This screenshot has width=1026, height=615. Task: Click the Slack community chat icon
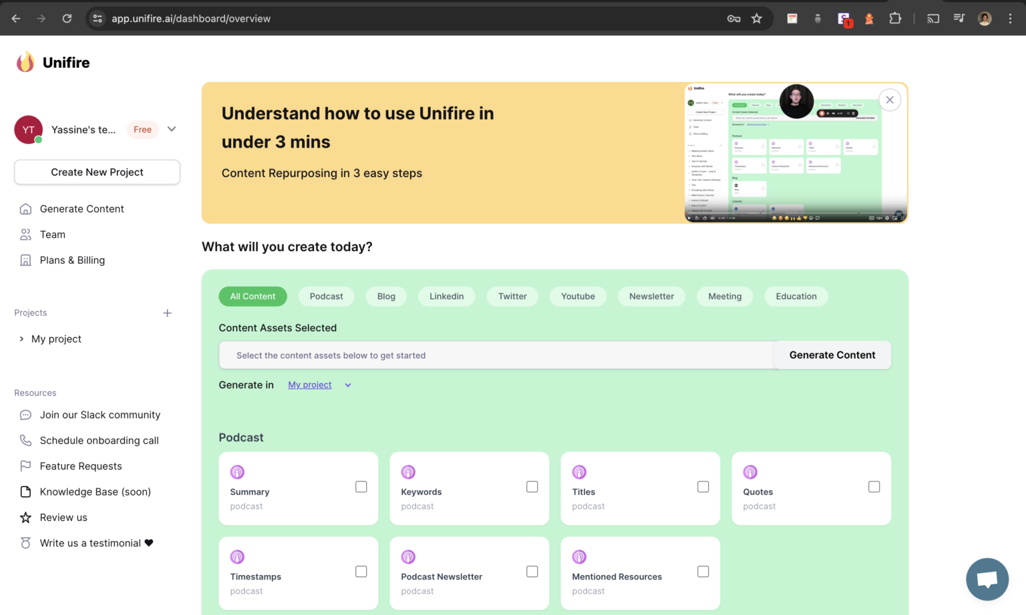point(25,415)
